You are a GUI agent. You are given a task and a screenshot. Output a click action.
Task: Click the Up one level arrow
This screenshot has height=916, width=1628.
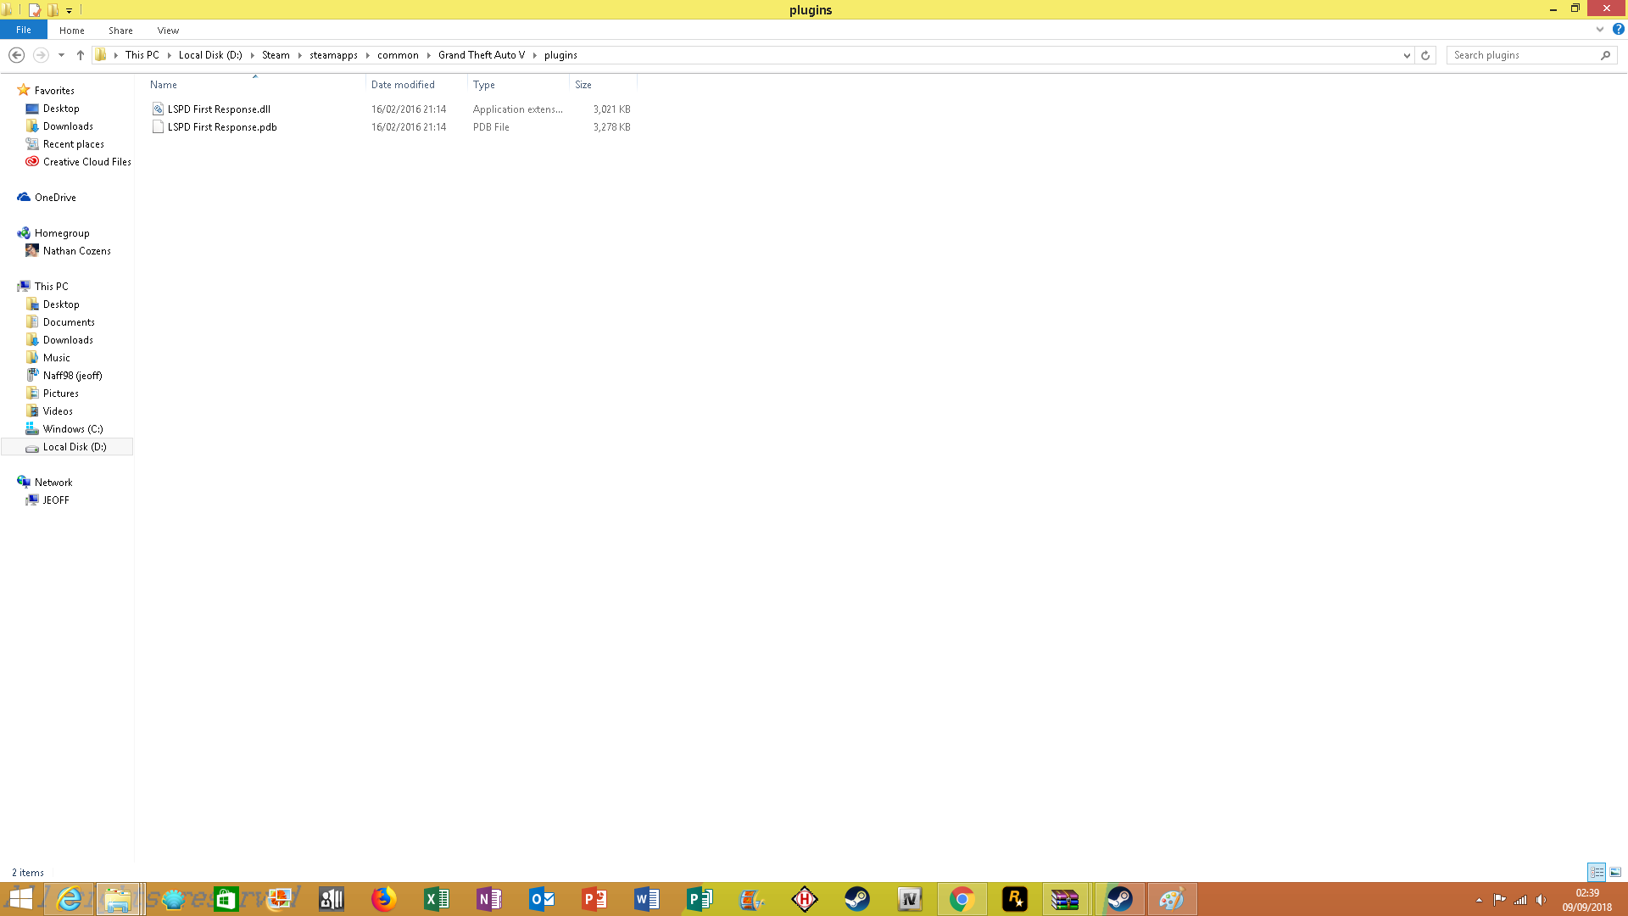81,55
